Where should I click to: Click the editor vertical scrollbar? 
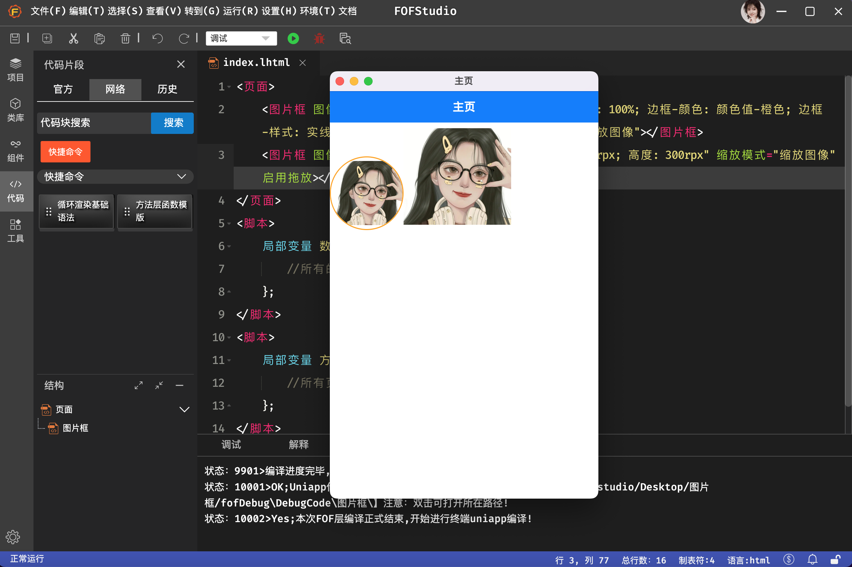coord(848,241)
